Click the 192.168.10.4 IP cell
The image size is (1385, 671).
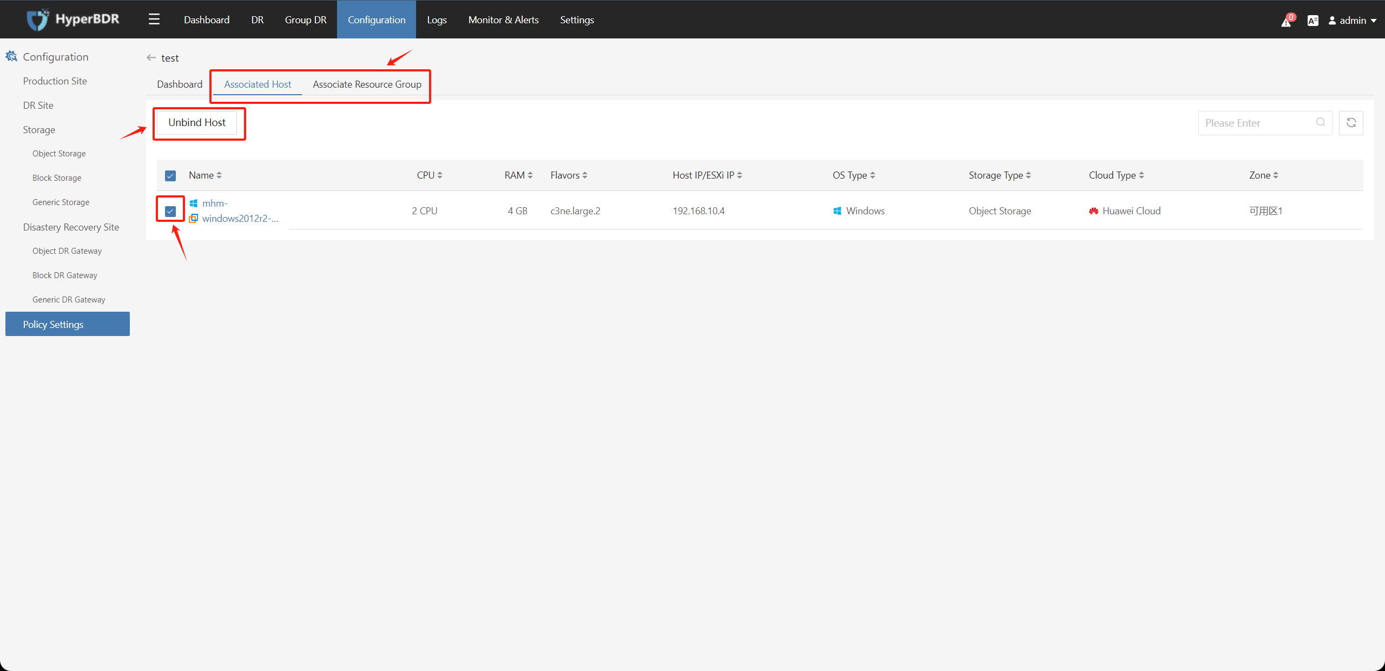(698, 211)
